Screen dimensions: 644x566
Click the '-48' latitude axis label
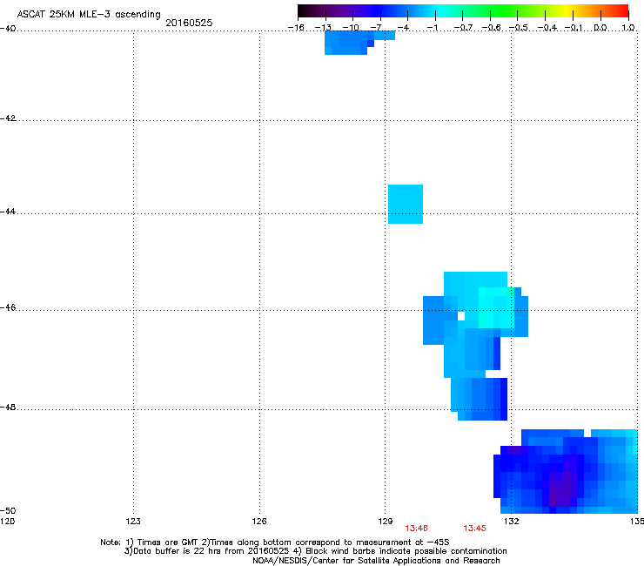[x=8, y=408]
